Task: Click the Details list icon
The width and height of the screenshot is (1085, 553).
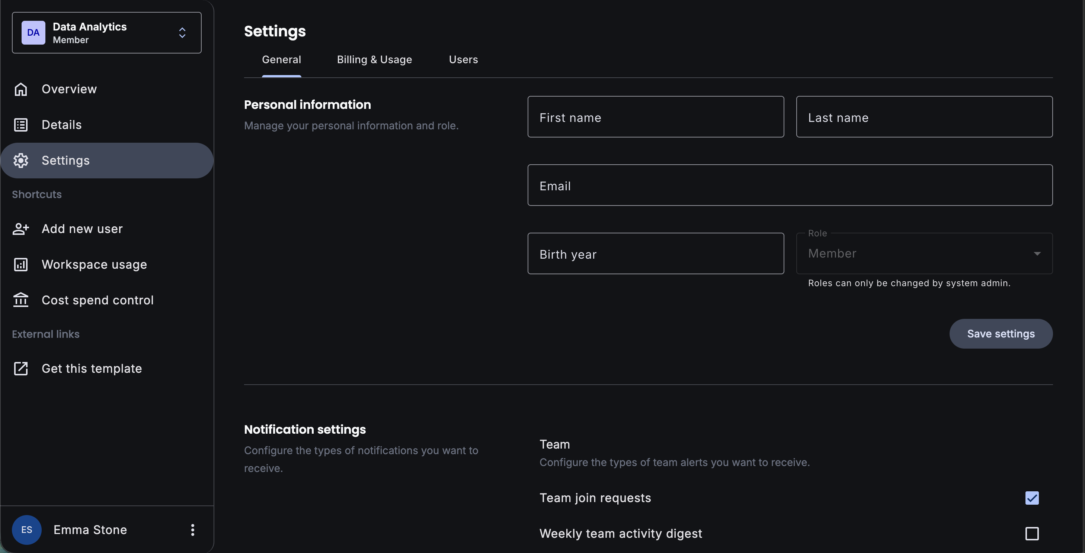Action: 20,125
